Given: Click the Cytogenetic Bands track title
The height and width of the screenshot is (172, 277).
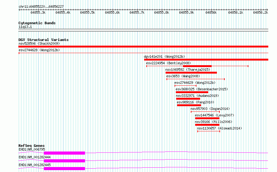Looking at the screenshot, I should pyautogui.click(x=37, y=23).
